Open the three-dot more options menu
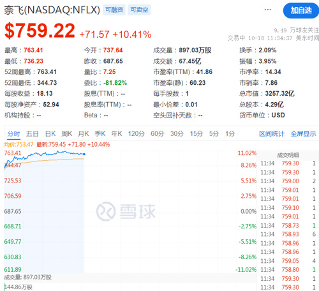Image resolution: width=319 pixels, height=291 pixels. (267, 10)
